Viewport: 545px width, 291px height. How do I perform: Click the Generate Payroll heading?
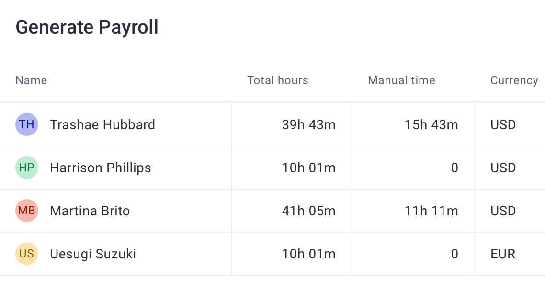tap(87, 27)
